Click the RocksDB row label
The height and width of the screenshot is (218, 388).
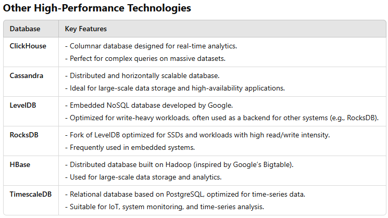[x=24, y=135]
